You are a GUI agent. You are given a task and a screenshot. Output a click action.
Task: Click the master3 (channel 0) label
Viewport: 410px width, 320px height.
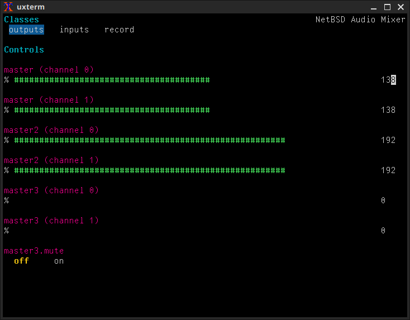click(51, 190)
